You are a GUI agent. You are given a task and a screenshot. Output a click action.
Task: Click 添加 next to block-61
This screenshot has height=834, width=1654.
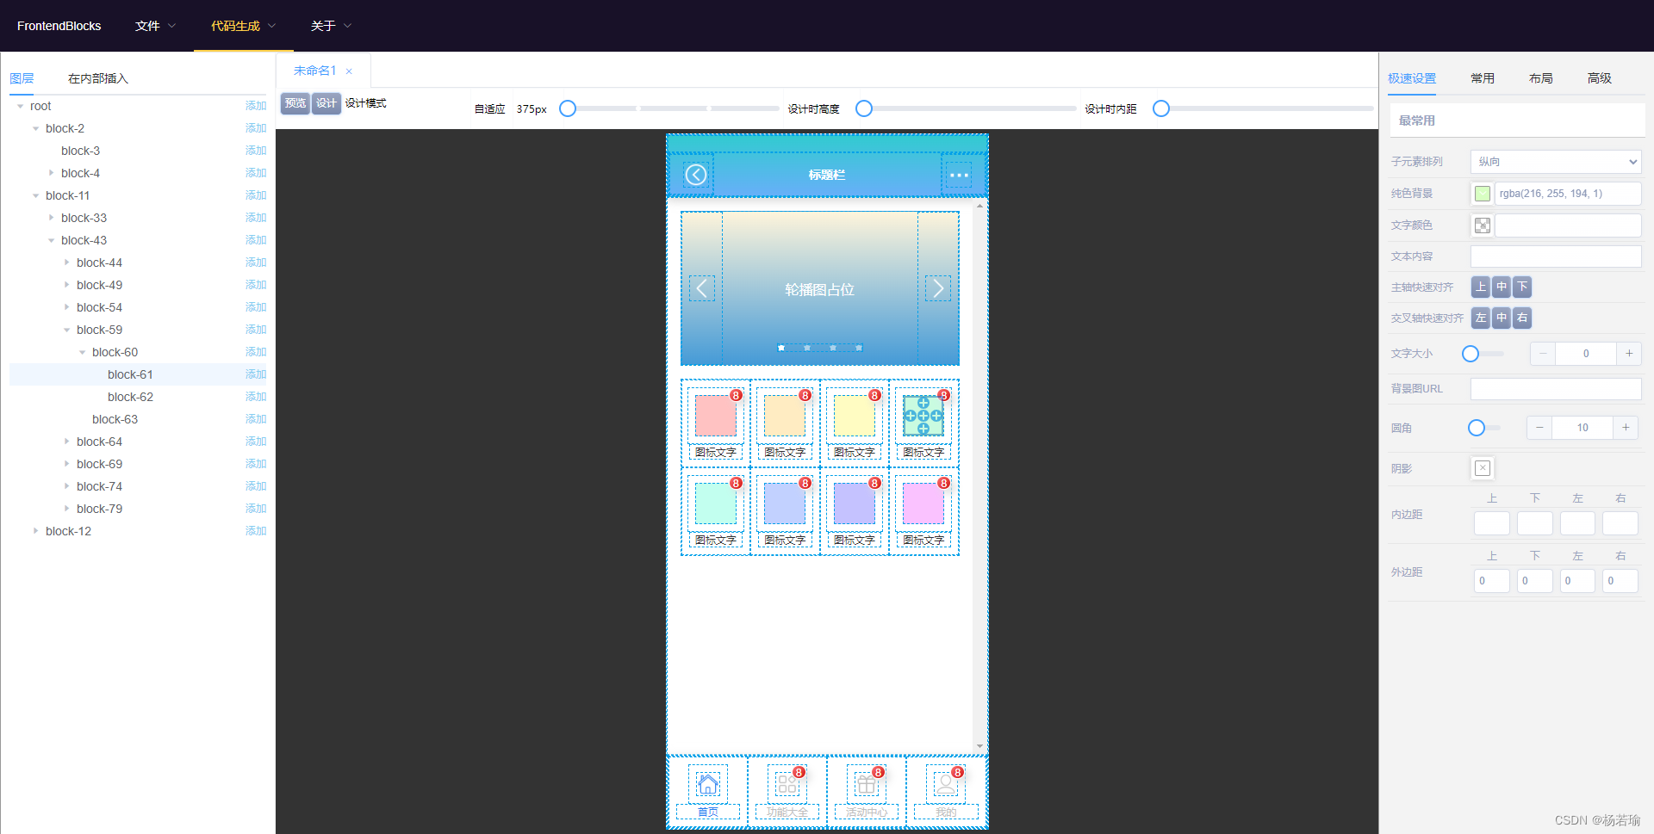255,374
